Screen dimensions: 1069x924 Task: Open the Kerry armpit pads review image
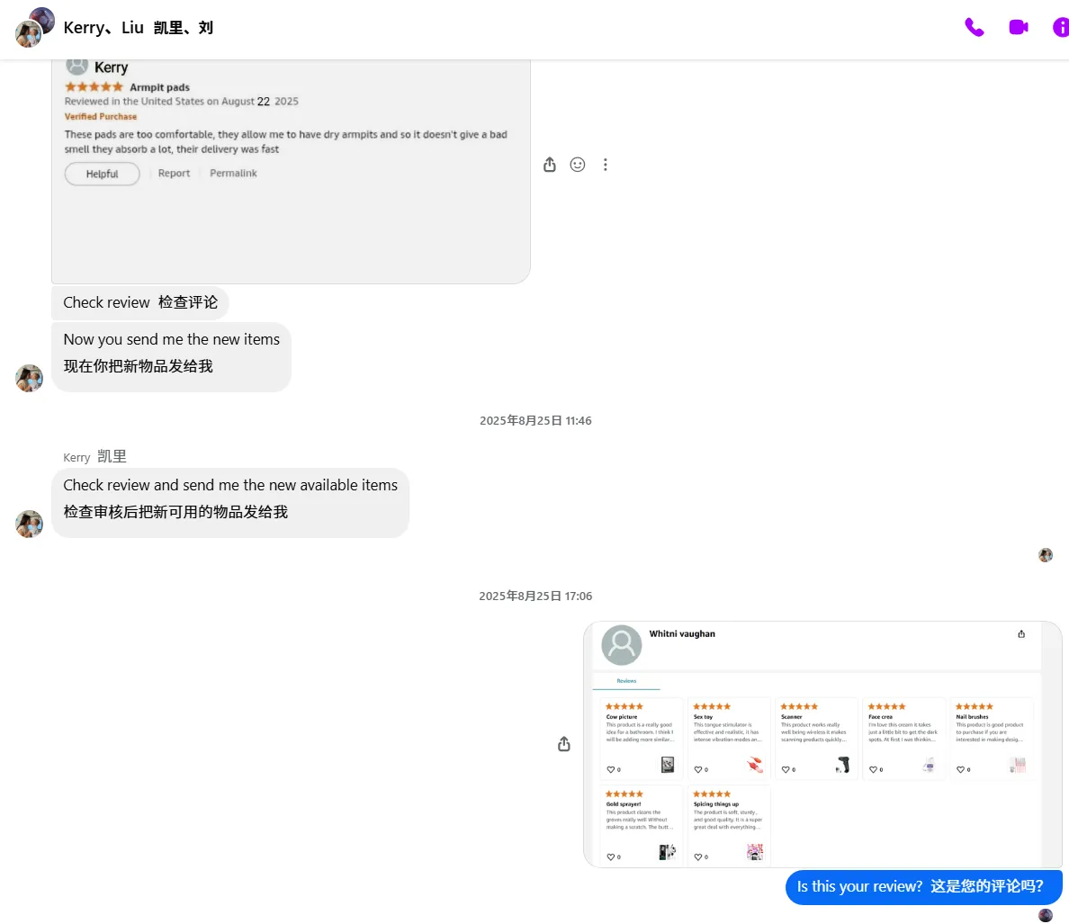(x=292, y=171)
